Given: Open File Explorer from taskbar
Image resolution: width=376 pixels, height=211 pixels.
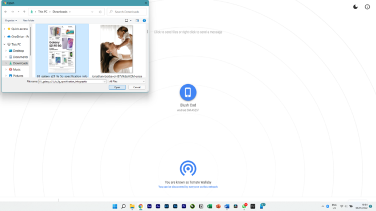Looking at the screenshot, I should (x=132, y=206).
